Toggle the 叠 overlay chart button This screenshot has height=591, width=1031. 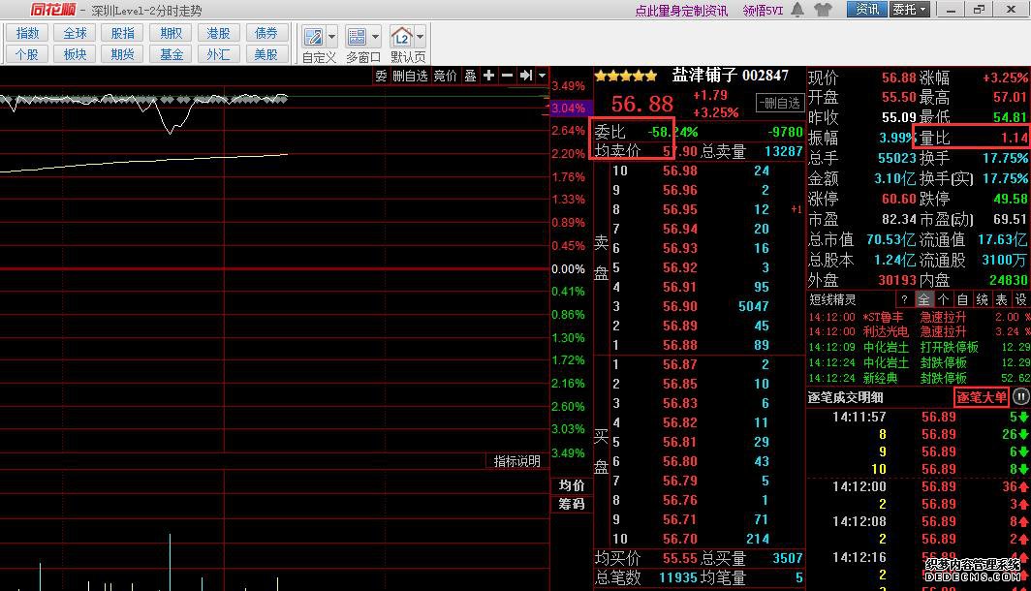(470, 76)
